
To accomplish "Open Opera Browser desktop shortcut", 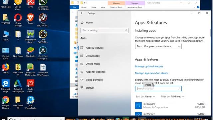I will (18, 20).
